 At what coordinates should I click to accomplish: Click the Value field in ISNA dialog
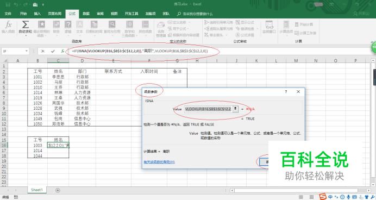coord(208,109)
